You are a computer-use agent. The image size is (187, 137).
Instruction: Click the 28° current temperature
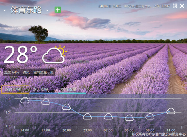pos(20,54)
